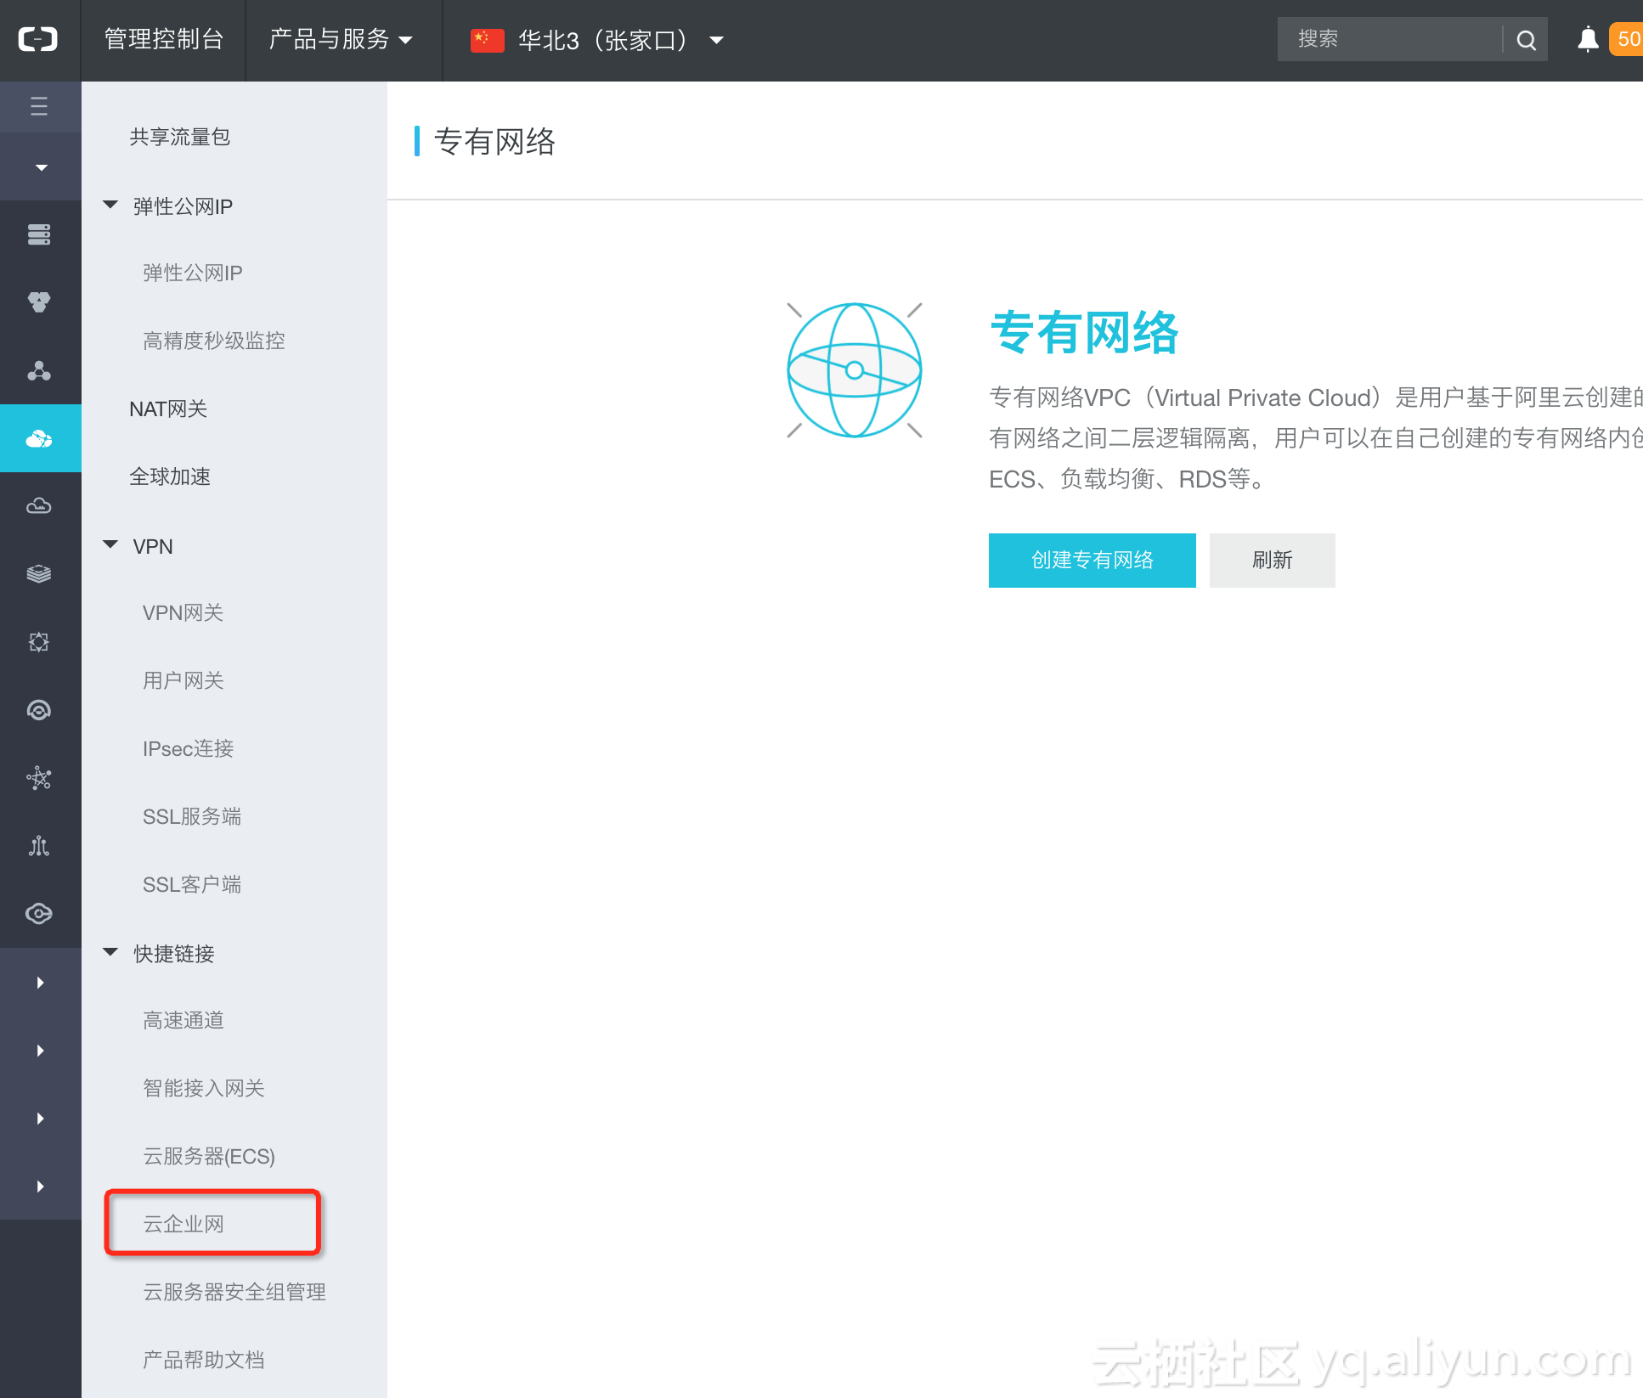Select IPsec连接 menu item

[188, 748]
